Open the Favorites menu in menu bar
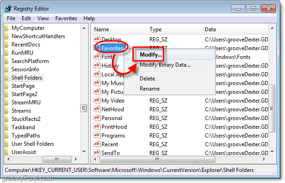 (66, 18)
